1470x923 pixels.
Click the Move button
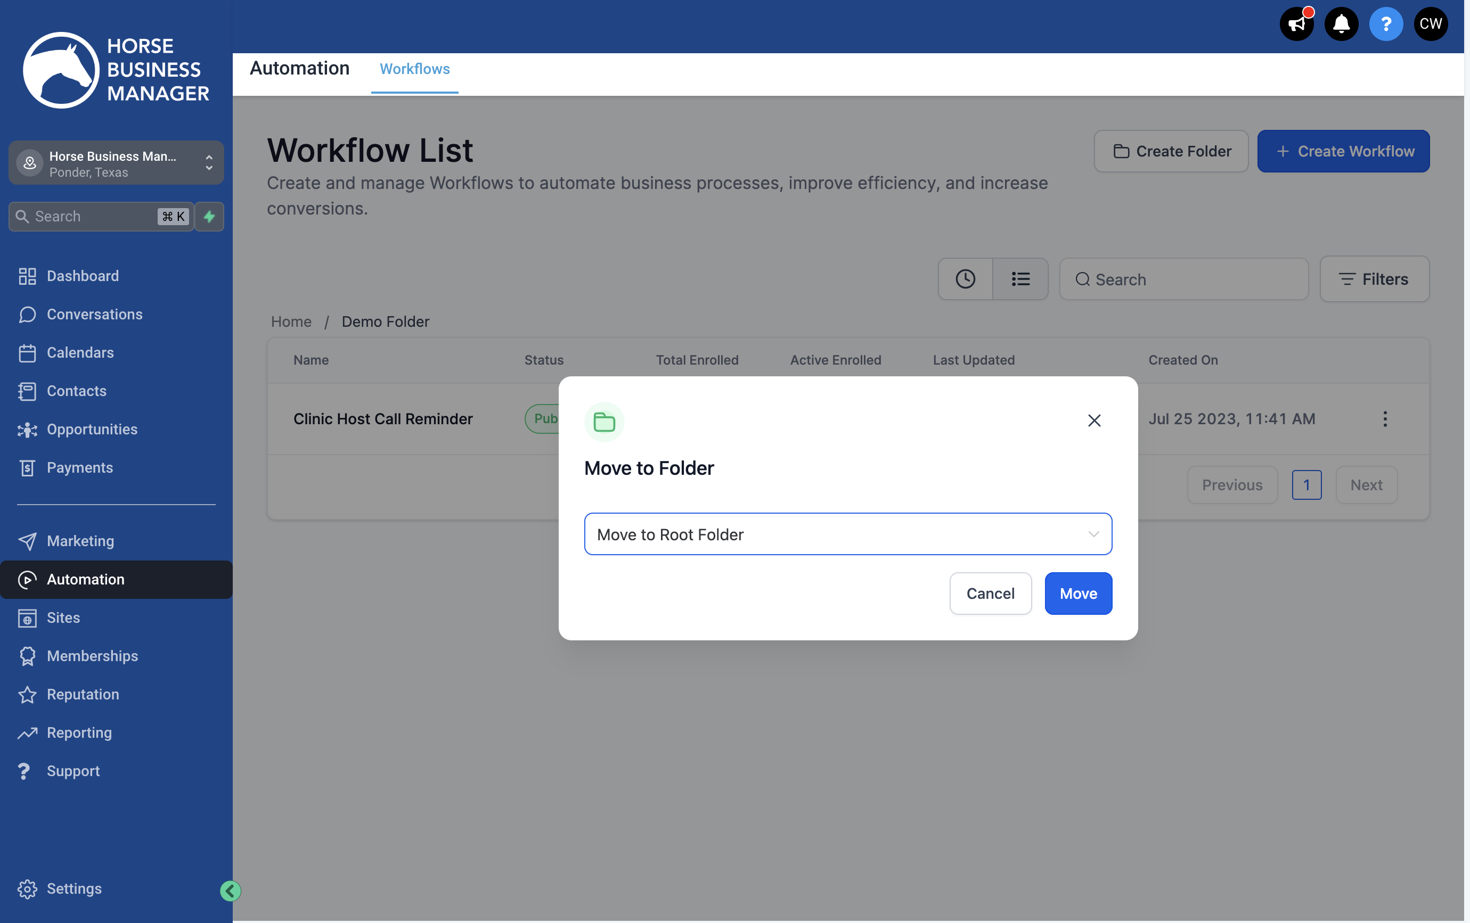[1078, 593]
